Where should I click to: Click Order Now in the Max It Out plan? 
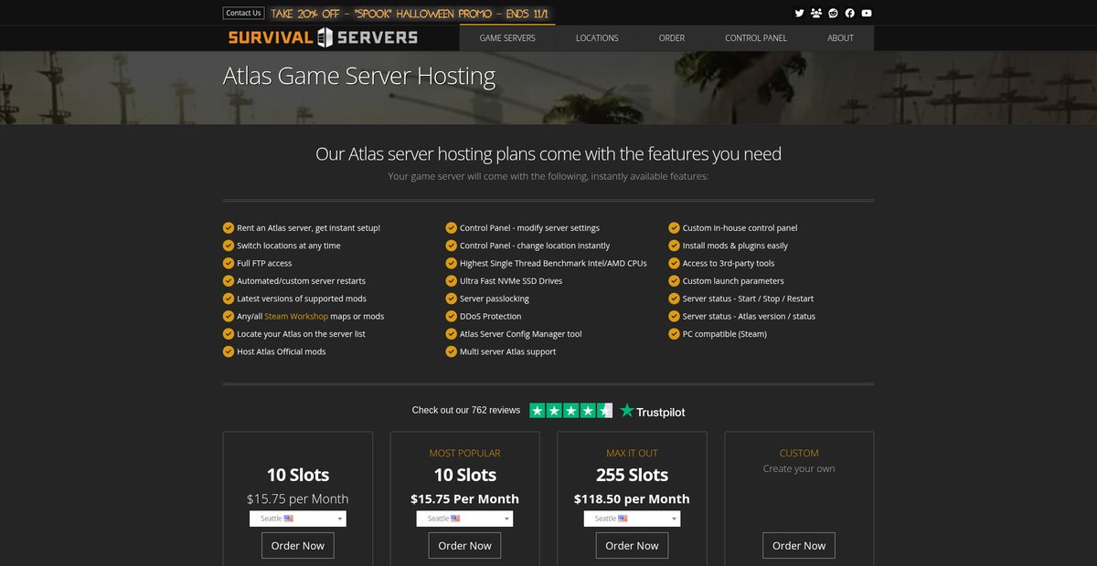pyautogui.click(x=632, y=546)
